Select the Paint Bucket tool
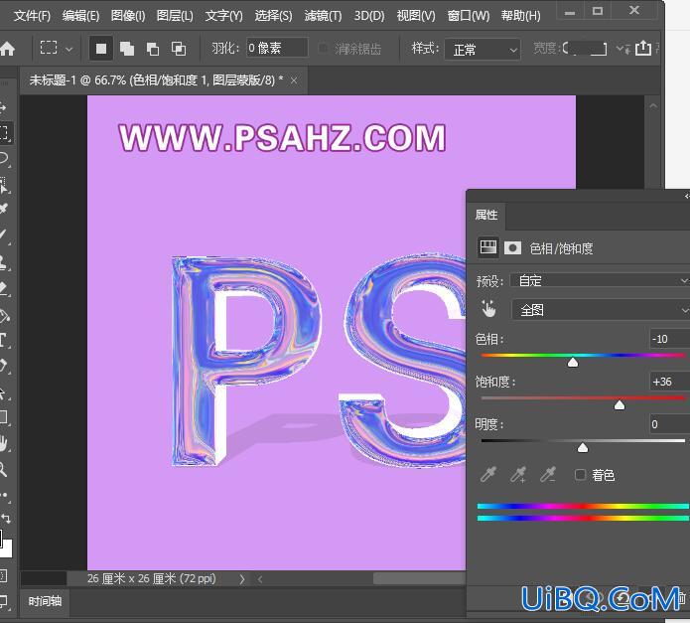Image resolution: width=690 pixels, height=623 pixels. pyautogui.click(x=4, y=315)
